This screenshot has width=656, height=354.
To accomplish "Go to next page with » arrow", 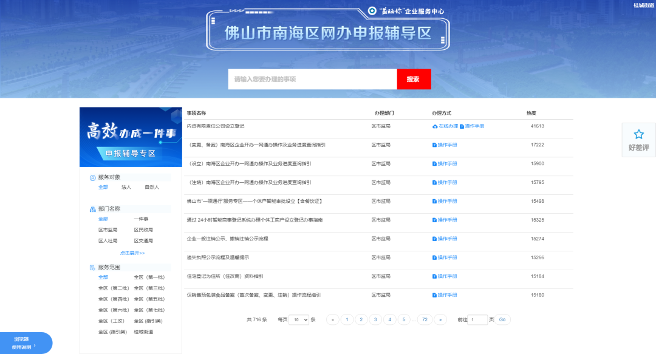I will [x=440, y=319].
